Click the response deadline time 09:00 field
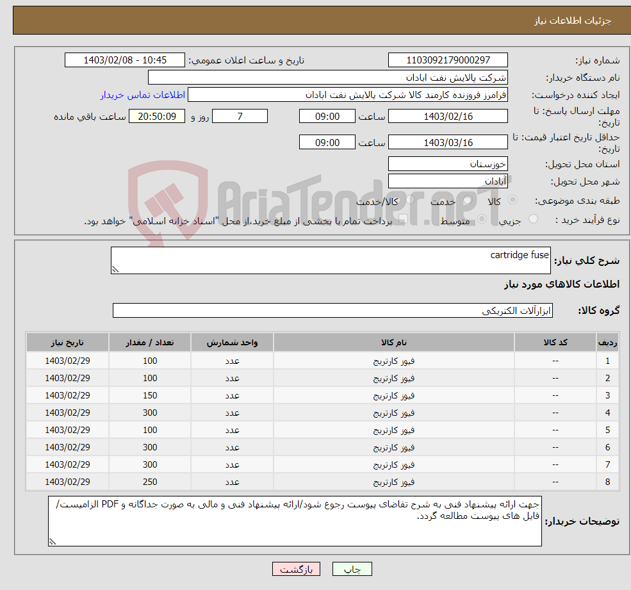The image size is (631, 590). [327, 117]
